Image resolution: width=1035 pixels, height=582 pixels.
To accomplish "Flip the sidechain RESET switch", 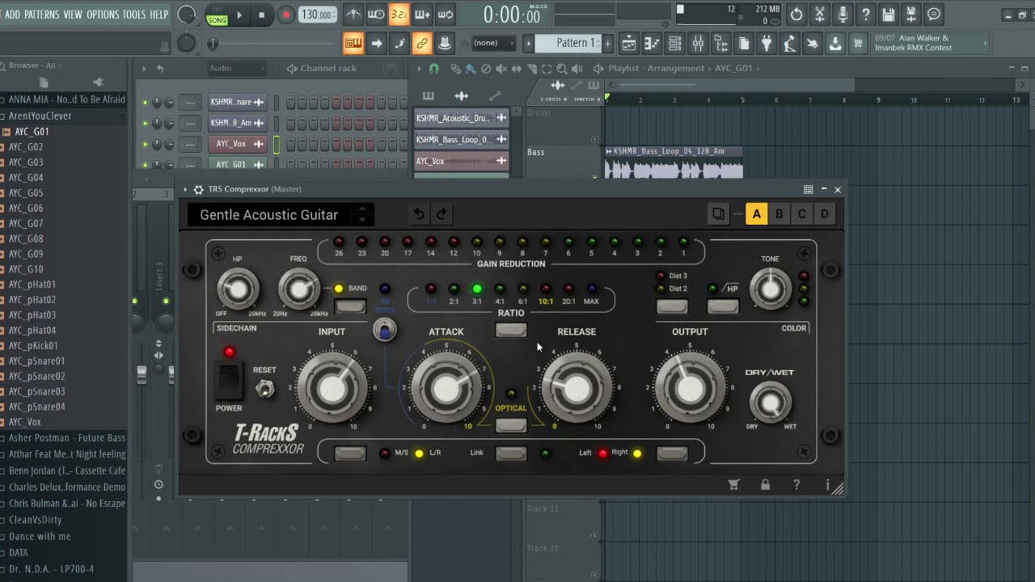I will [x=264, y=389].
